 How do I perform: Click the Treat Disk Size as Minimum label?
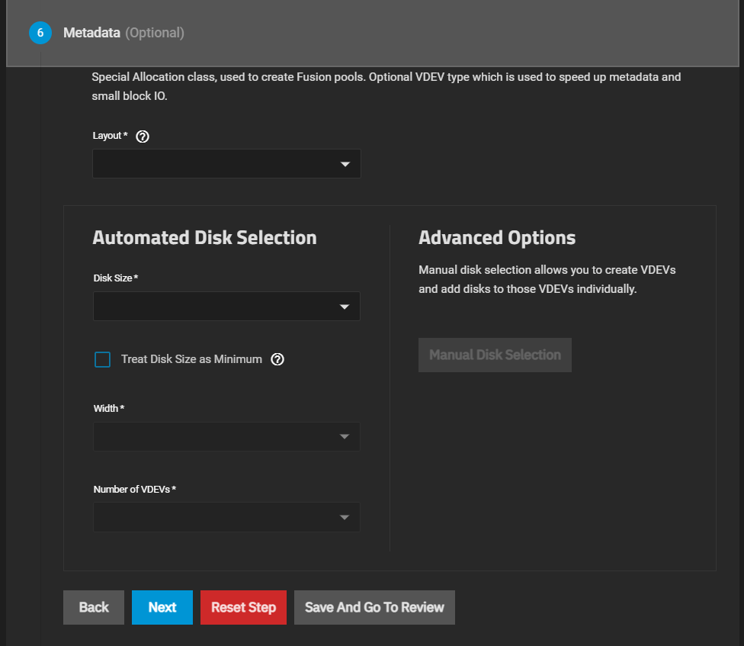click(x=191, y=359)
